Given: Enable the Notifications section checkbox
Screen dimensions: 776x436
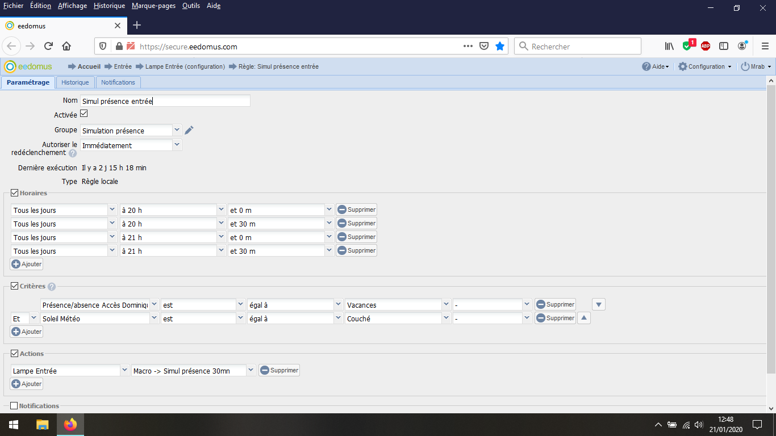Looking at the screenshot, I should (14, 406).
